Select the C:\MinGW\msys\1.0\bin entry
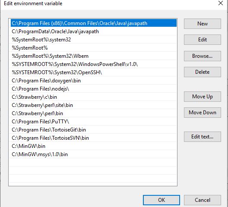 click(x=94, y=154)
